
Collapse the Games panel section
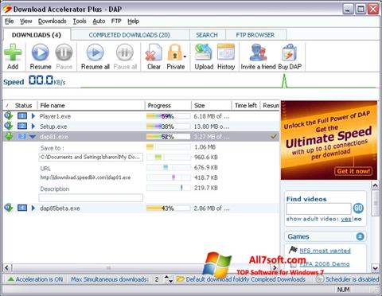(x=360, y=236)
